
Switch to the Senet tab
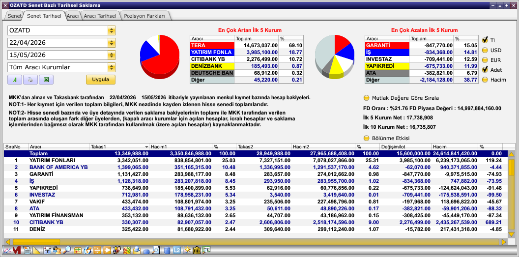[x=14, y=16]
